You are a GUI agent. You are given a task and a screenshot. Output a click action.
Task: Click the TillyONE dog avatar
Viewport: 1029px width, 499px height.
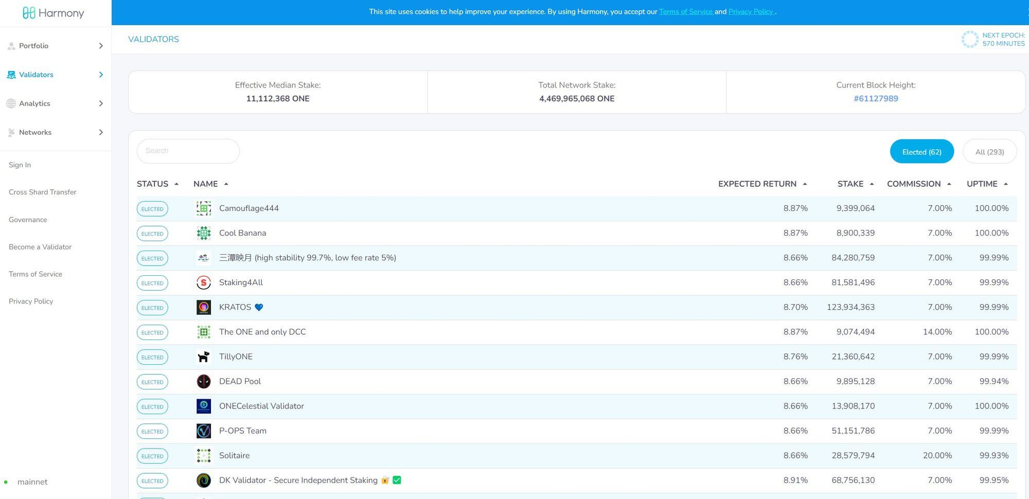204,357
